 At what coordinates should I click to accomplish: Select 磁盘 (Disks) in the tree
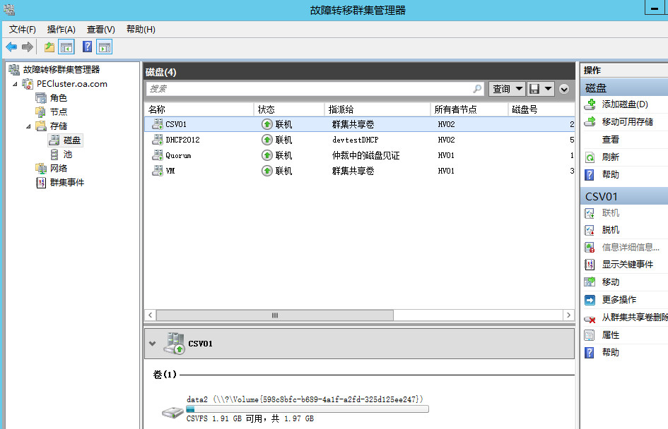point(72,140)
